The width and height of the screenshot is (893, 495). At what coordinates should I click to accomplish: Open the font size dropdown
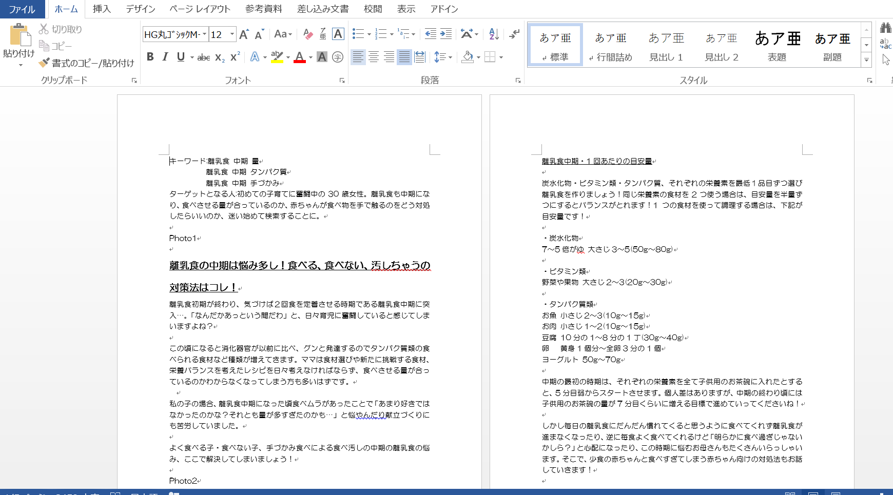pos(232,34)
